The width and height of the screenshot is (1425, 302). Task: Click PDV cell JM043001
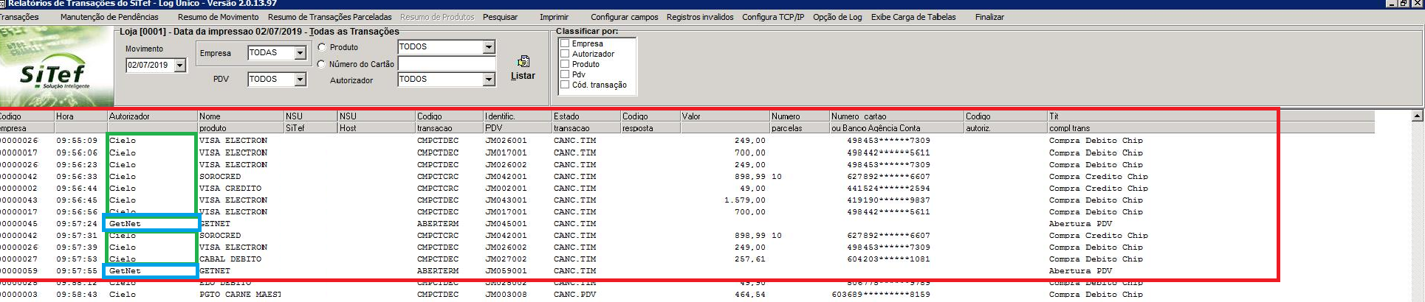point(506,200)
